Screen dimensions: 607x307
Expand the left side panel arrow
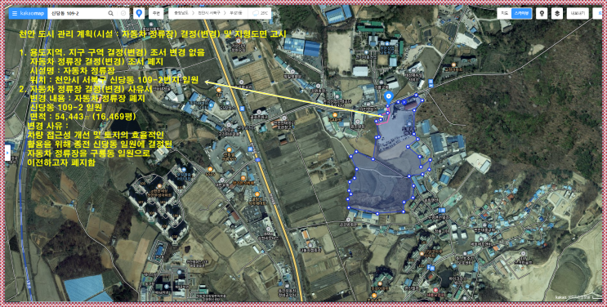[7, 153]
